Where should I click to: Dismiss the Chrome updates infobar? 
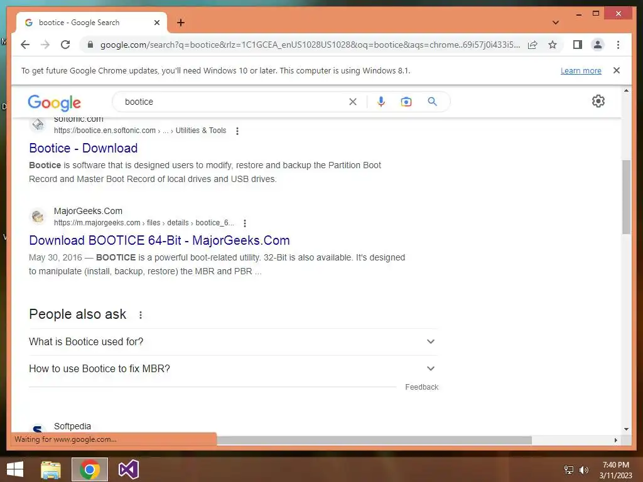coord(617,70)
